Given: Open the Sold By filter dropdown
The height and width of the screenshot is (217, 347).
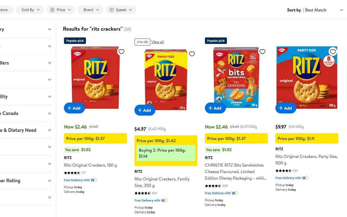Looking at the screenshot, I should 31,10.
